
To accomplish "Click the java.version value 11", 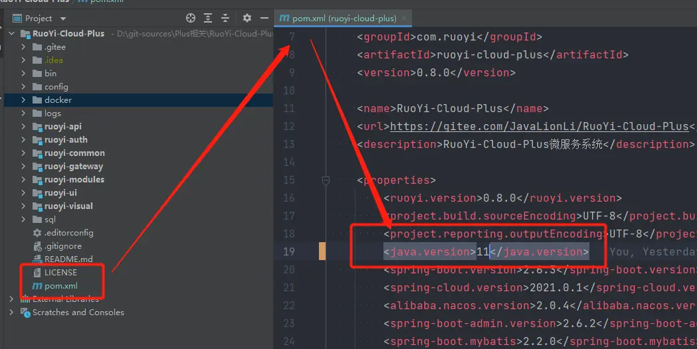I will coord(483,251).
